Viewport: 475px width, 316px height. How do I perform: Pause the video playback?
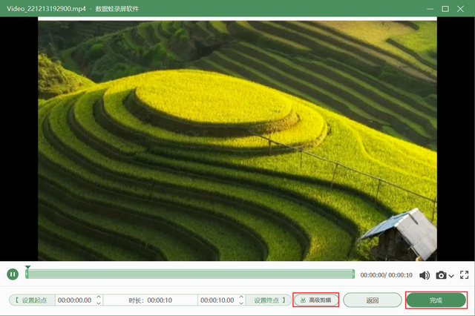tap(13, 274)
